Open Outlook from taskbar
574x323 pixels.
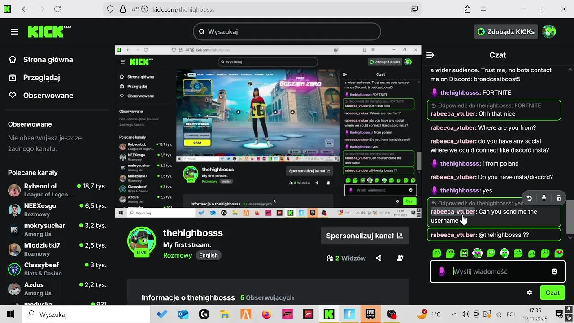click(183, 314)
